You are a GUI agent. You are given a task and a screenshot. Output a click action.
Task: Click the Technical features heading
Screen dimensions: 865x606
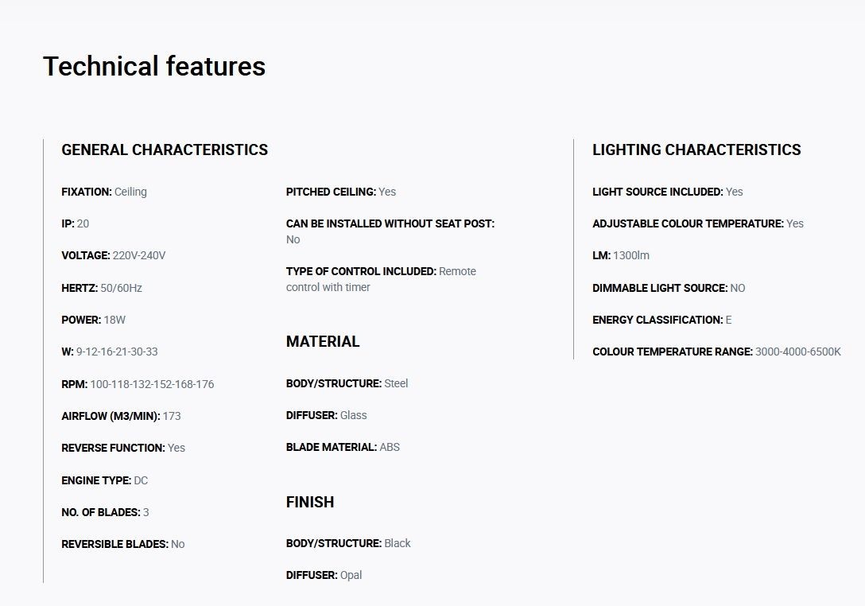pyautogui.click(x=154, y=66)
